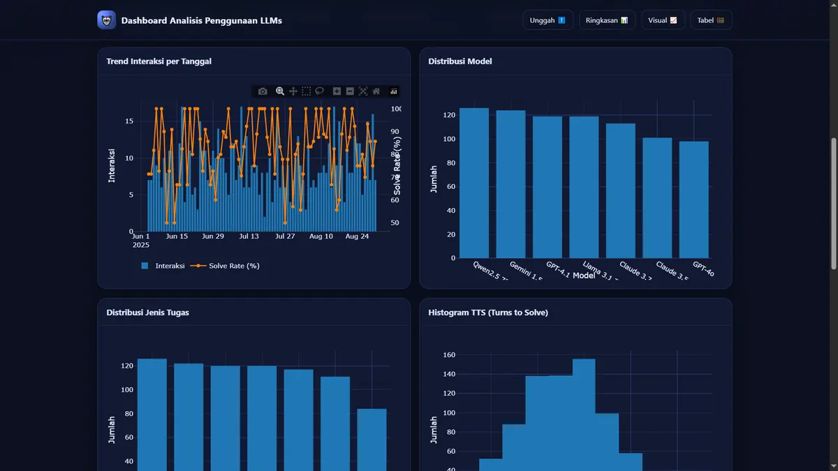
Task: Click the Trend Interaksi per Tanggal heading
Action: [x=159, y=61]
